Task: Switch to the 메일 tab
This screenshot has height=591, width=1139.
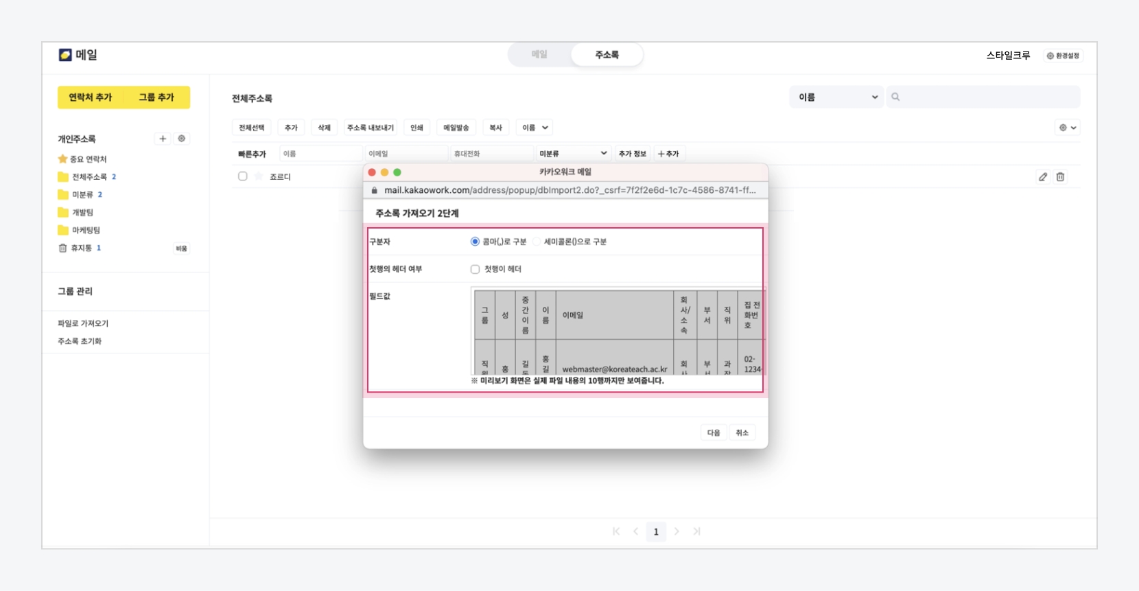Action: tap(539, 54)
